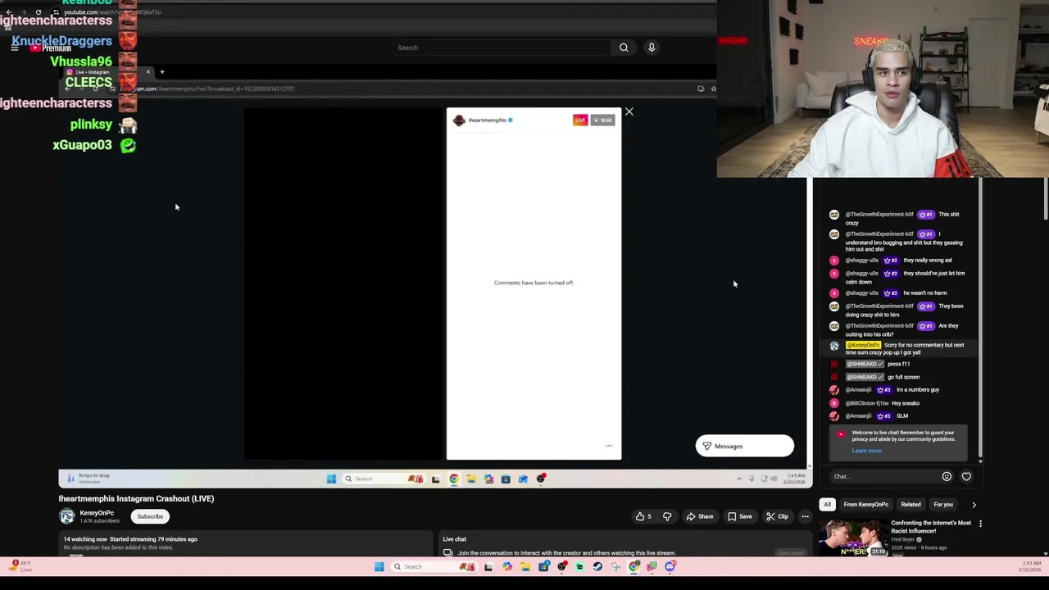This screenshot has width=1049, height=590.
Task: Click Chrome icon in the streamed desktop taskbar
Action: pos(454,479)
